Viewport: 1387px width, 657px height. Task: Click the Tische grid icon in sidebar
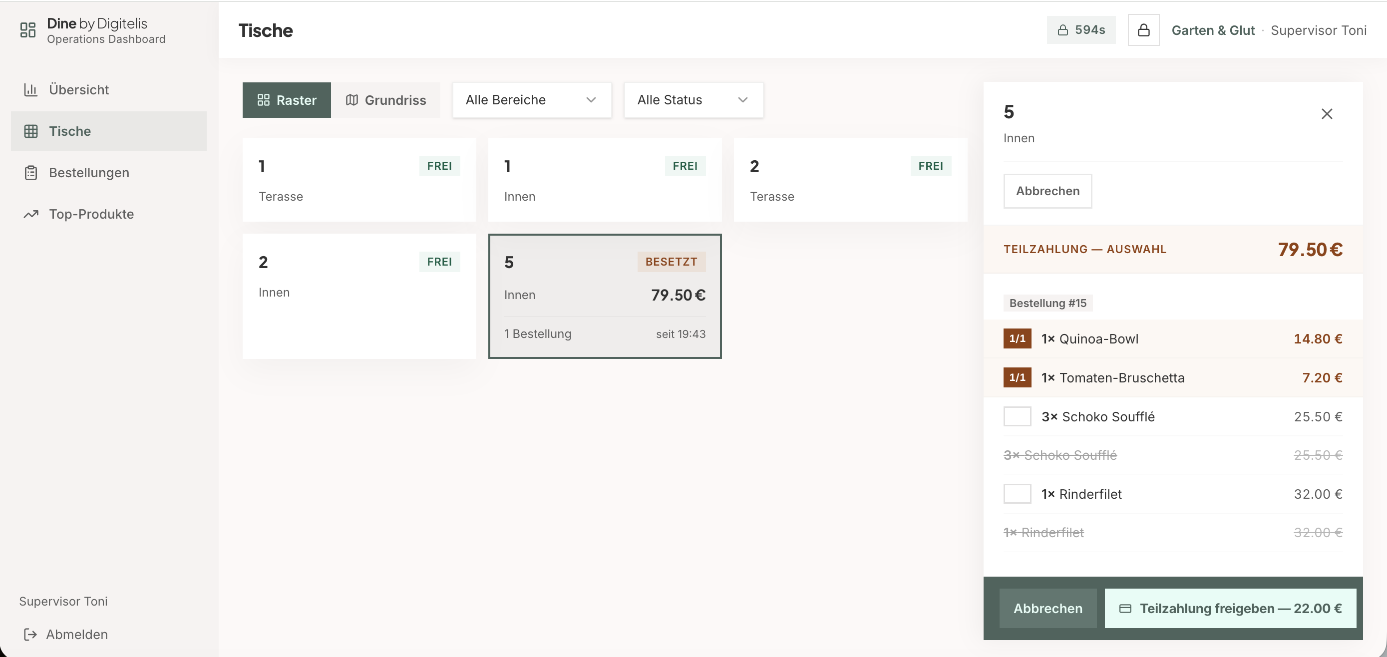pos(30,131)
